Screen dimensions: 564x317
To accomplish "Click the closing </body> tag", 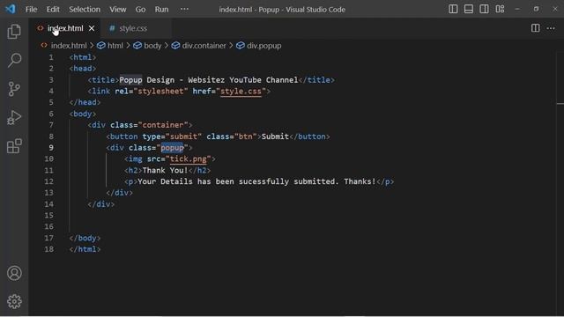I will pos(85,238).
